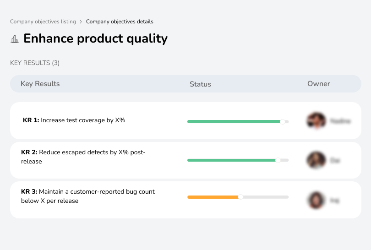This screenshot has height=250, width=371.
Task: Click the KR 2 owner avatar
Action: click(316, 160)
